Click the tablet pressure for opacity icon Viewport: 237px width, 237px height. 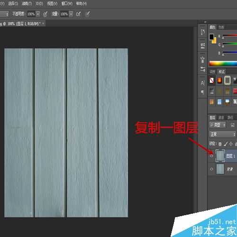46,14
